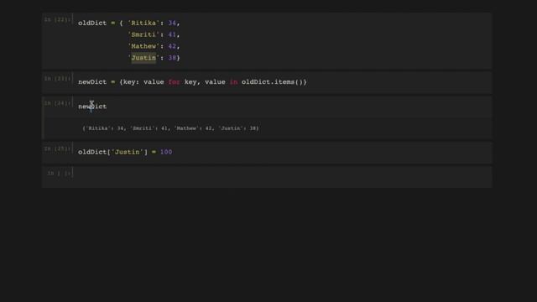Click the In [23] prompt label
The image size is (537, 302).
58,79
